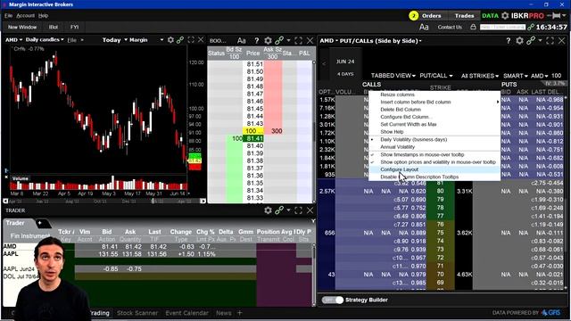Click Trader panel green link icon
The image size is (571, 321).
(x=279, y=210)
